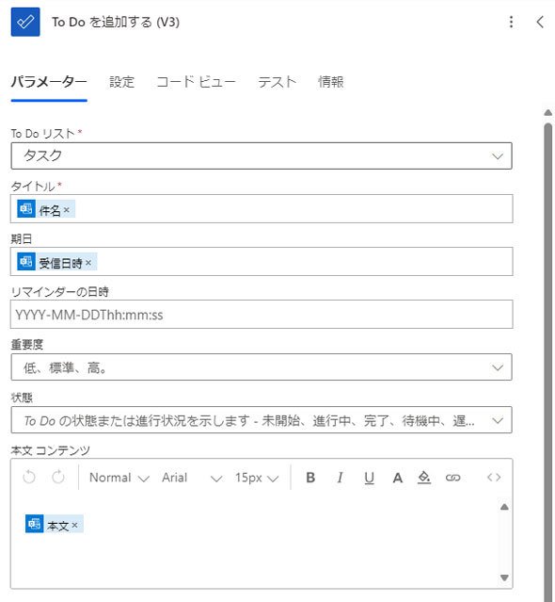Open the Arial font family dropdown
This screenshot has width=555, height=602.
(x=192, y=478)
